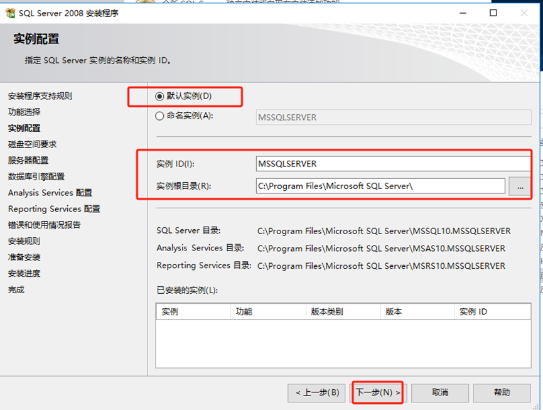Close the SQL Server 2008 setup window

click(x=524, y=13)
